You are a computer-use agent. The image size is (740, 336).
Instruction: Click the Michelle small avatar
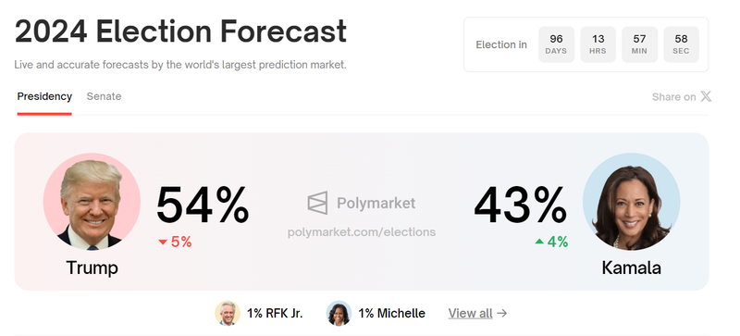click(339, 313)
